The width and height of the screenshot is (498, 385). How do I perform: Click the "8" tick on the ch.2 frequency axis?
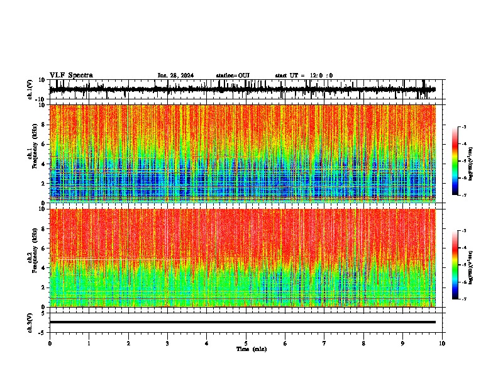(x=43, y=229)
